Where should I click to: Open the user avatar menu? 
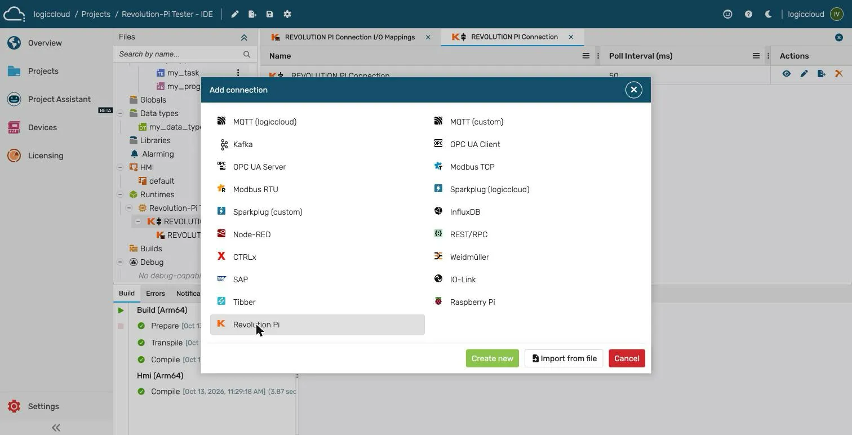(837, 14)
